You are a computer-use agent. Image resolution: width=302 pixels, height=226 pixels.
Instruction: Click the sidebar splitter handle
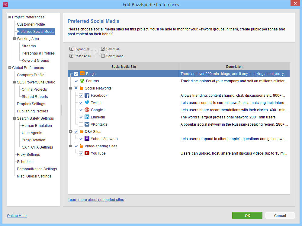62,110
